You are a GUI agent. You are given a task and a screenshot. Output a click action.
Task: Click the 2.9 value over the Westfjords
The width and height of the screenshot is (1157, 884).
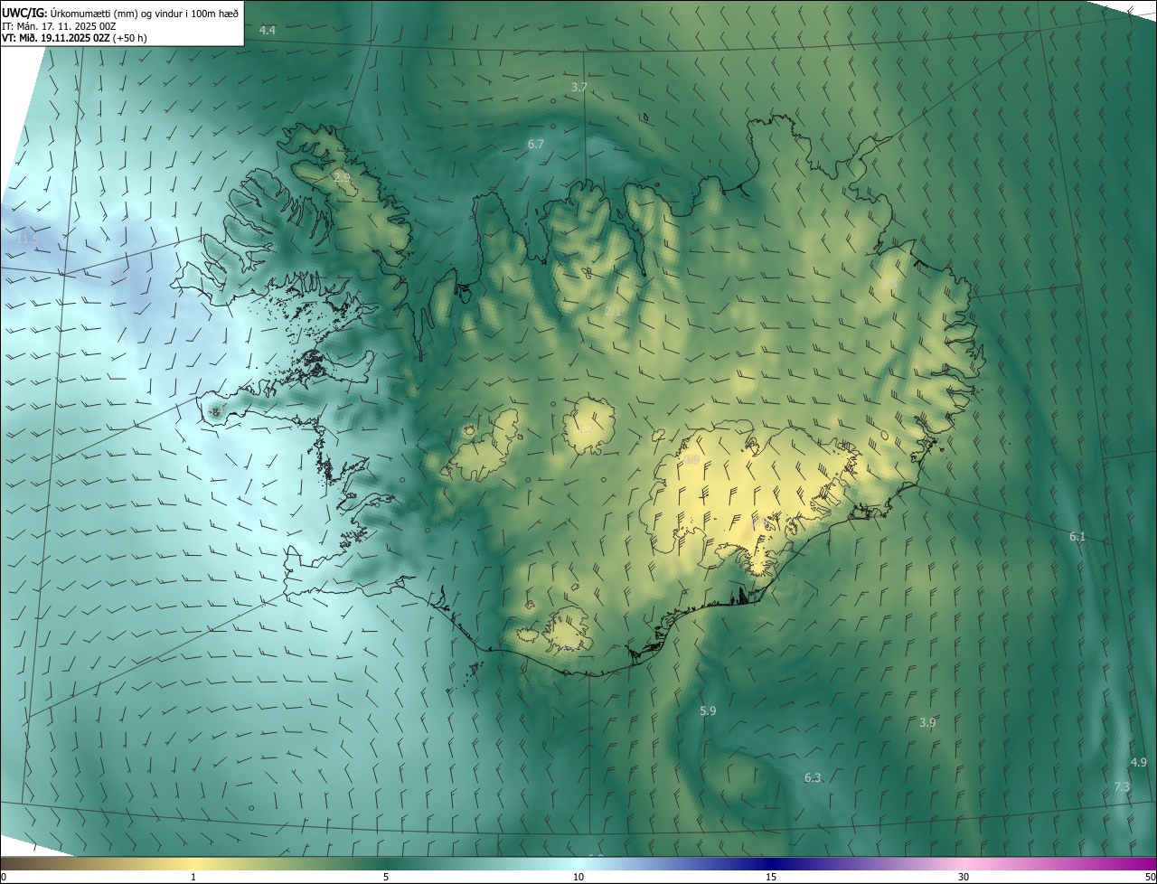click(342, 177)
